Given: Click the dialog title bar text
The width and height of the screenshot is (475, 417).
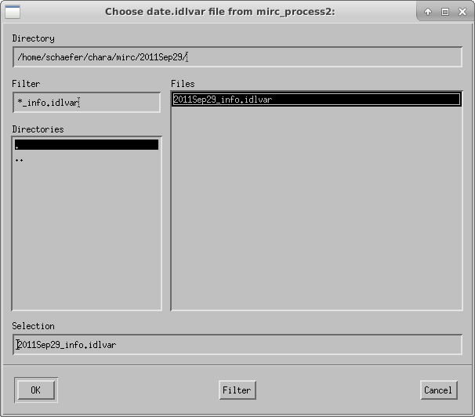Looking at the screenshot, I should pos(220,12).
